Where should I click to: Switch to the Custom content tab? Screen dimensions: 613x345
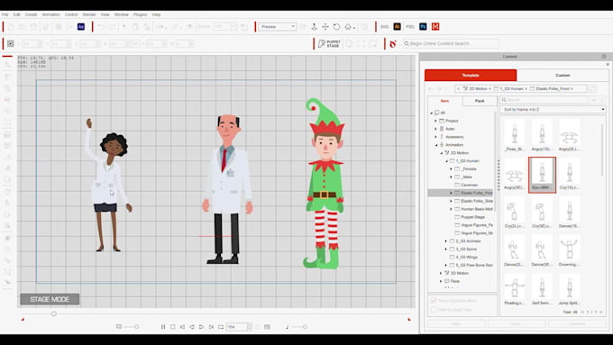point(563,75)
